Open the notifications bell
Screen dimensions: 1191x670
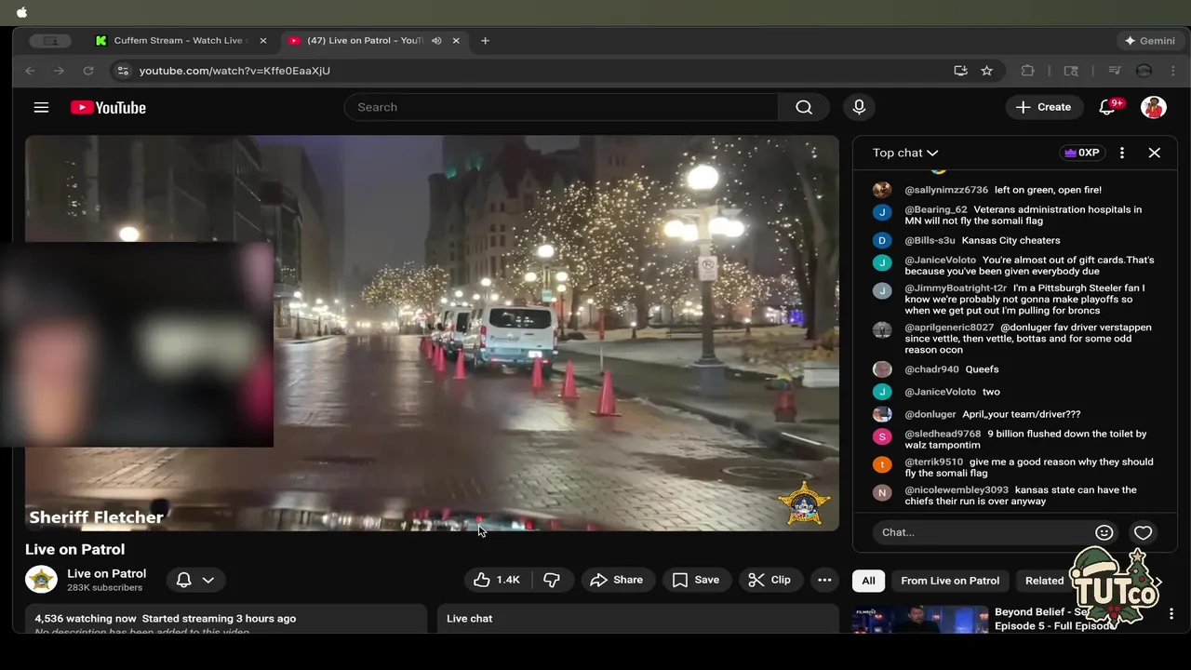(x=1107, y=107)
